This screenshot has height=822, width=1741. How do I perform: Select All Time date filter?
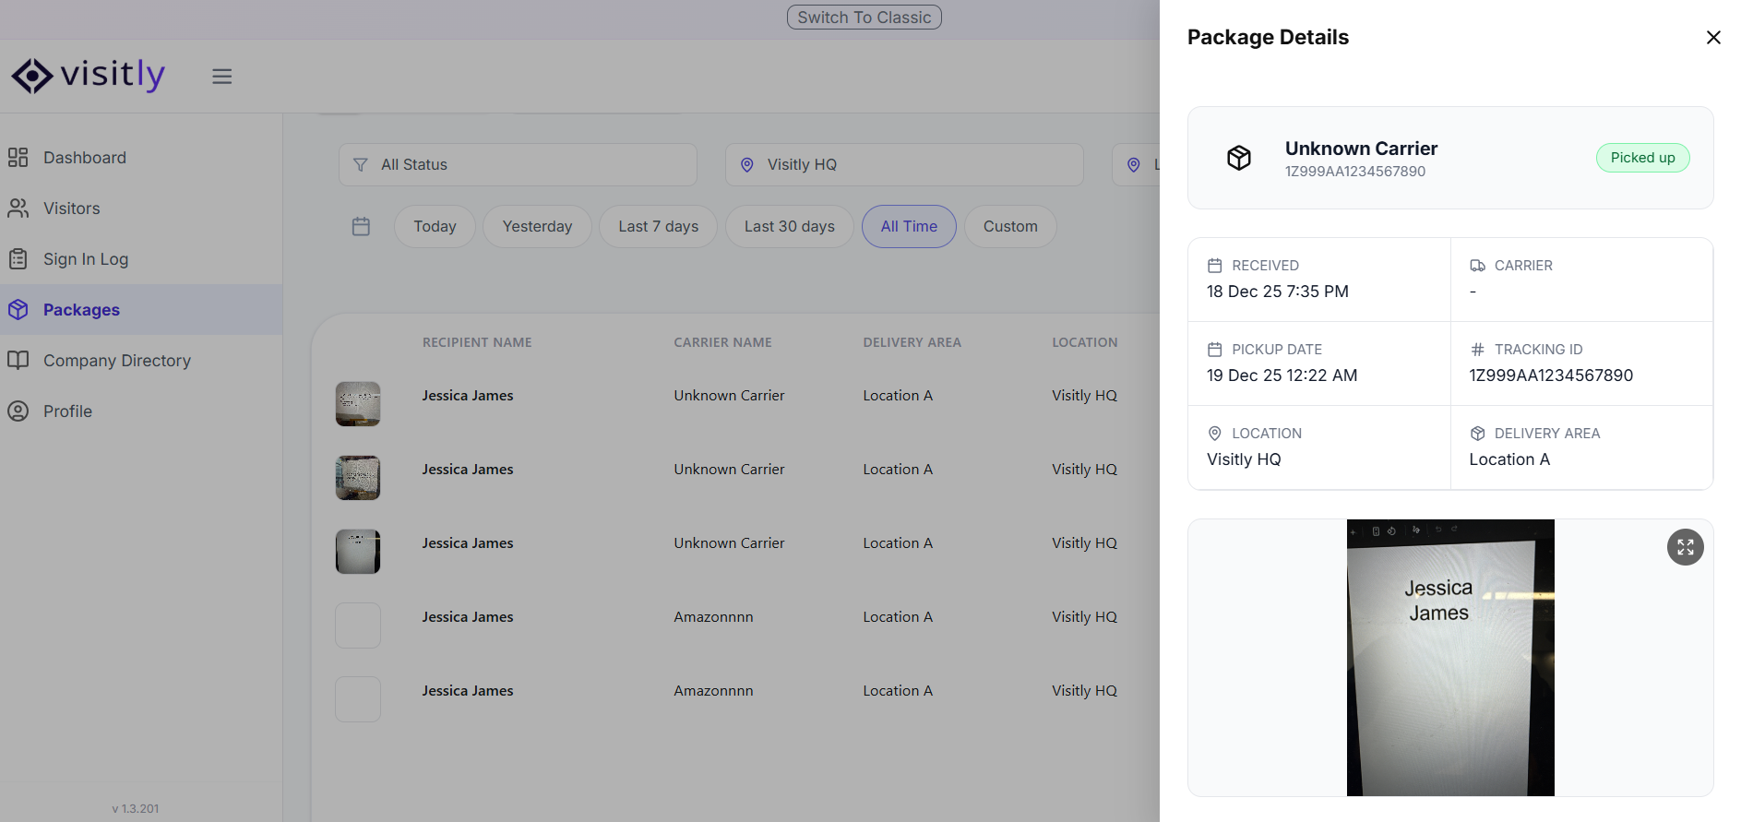909,226
